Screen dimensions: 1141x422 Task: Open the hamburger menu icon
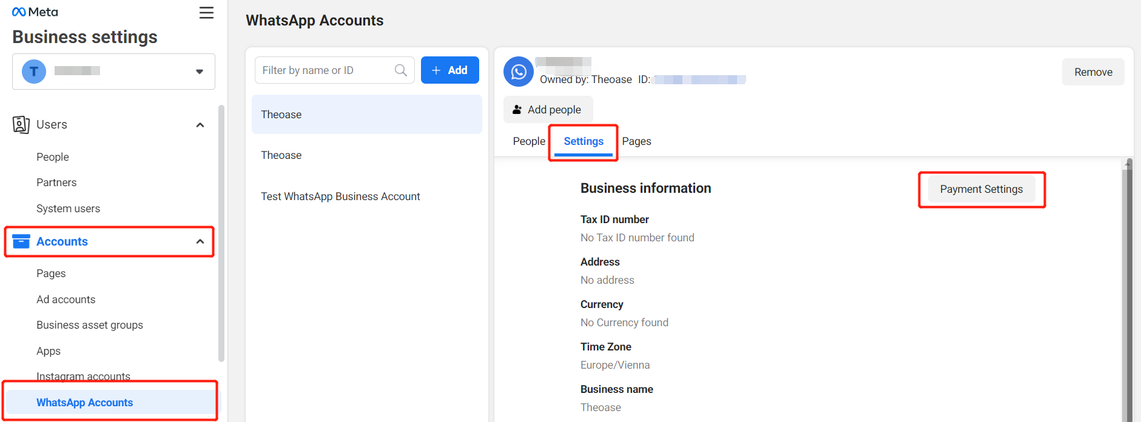pos(206,13)
